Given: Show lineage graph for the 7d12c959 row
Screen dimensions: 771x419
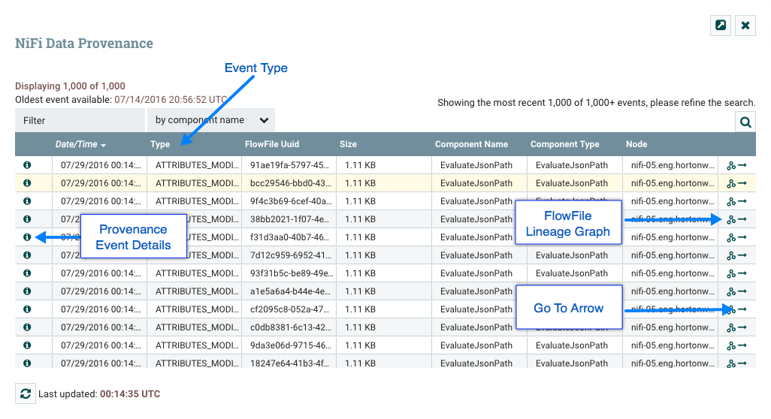Looking at the screenshot, I should [x=731, y=255].
